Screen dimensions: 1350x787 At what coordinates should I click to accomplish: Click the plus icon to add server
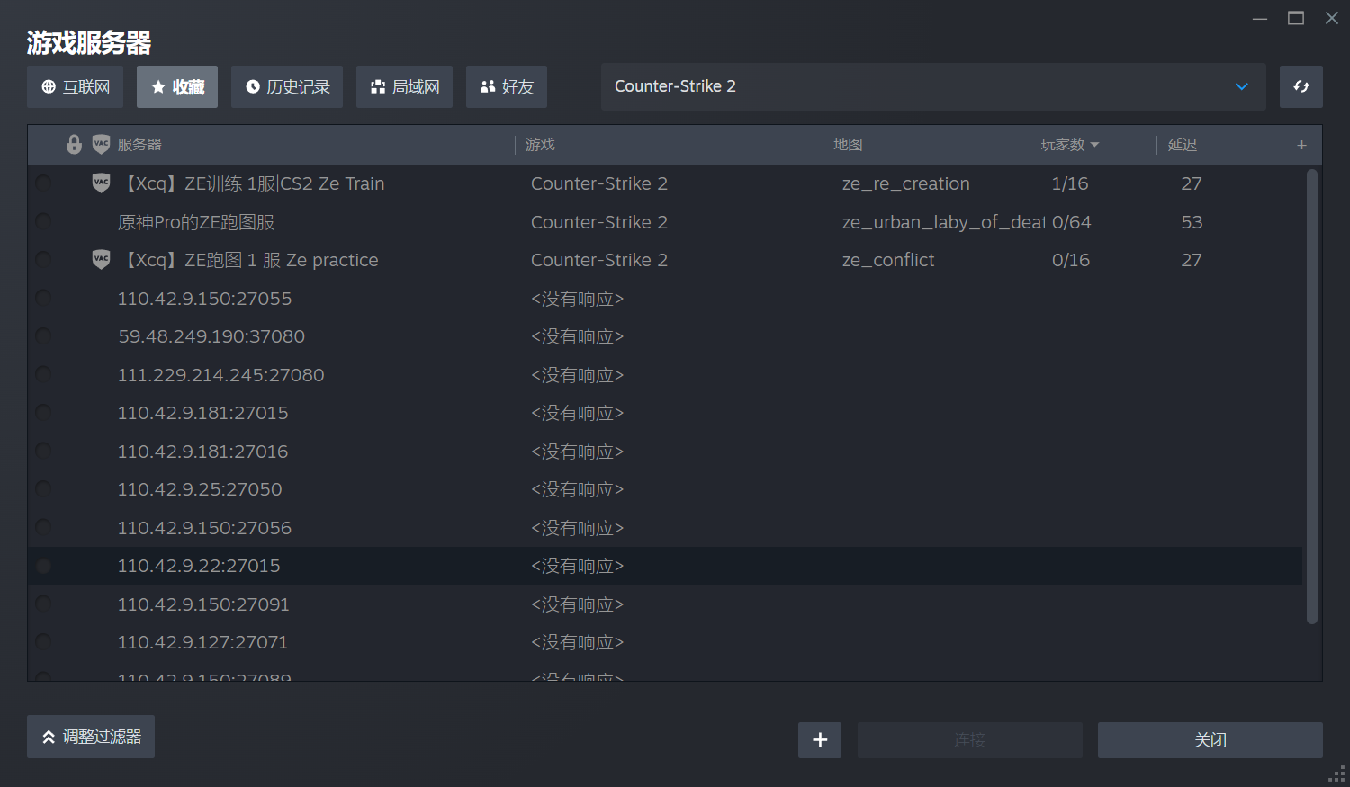[819, 740]
